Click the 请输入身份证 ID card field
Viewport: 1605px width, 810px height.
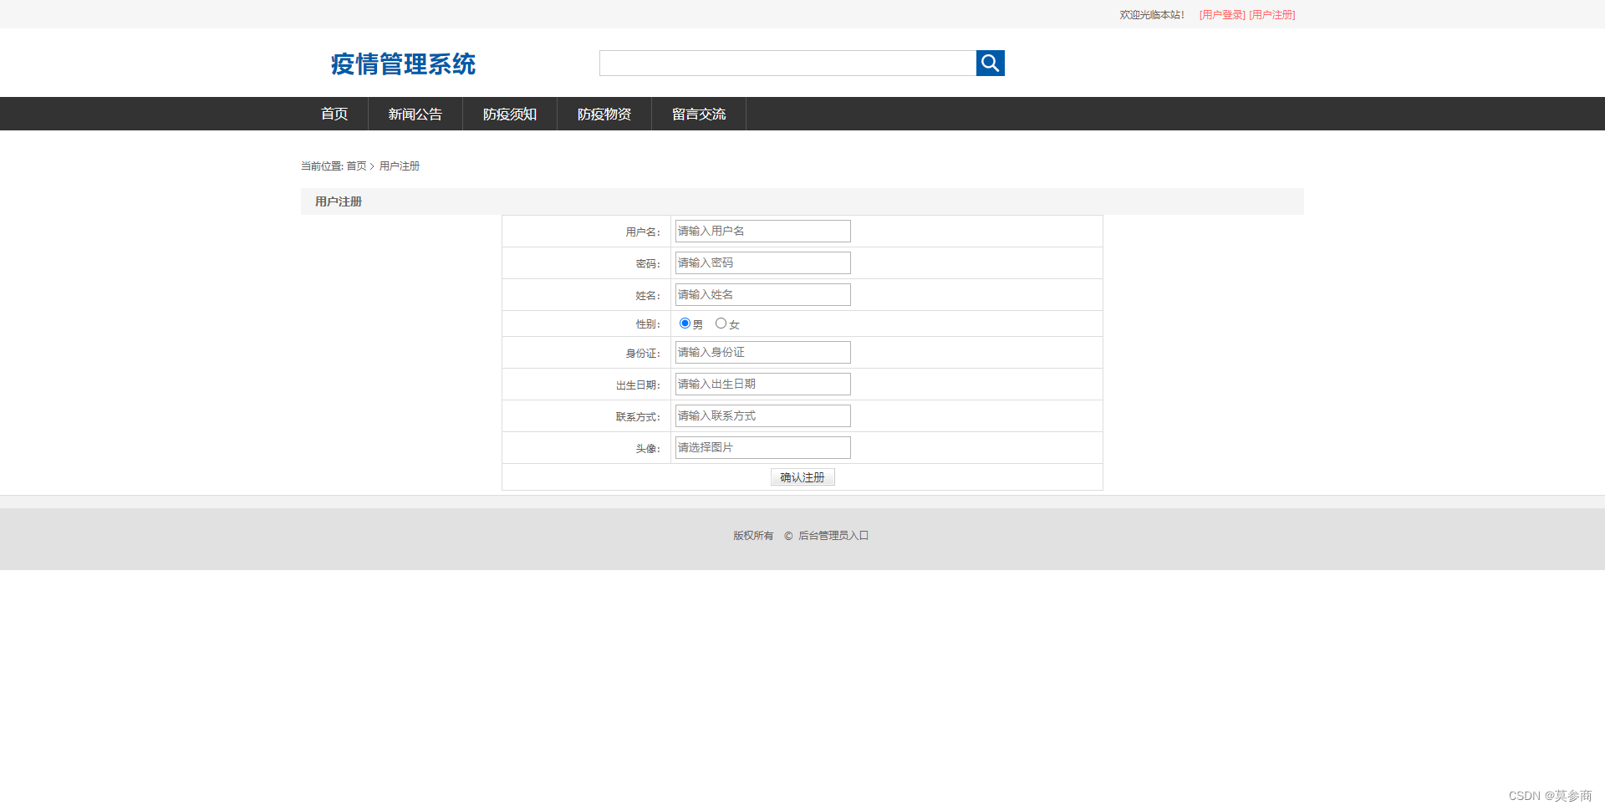[763, 353]
